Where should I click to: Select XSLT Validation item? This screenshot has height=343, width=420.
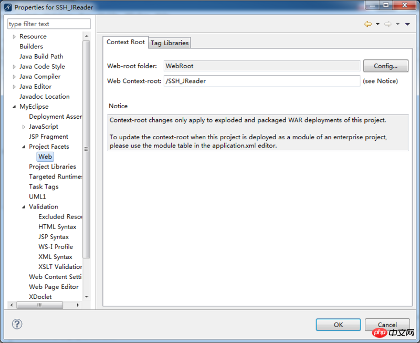click(60, 267)
